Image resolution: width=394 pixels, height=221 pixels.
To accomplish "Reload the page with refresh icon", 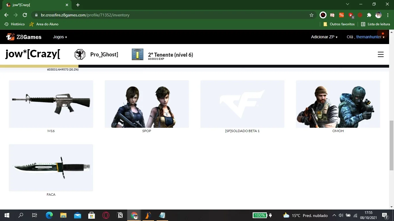I will click(25, 15).
